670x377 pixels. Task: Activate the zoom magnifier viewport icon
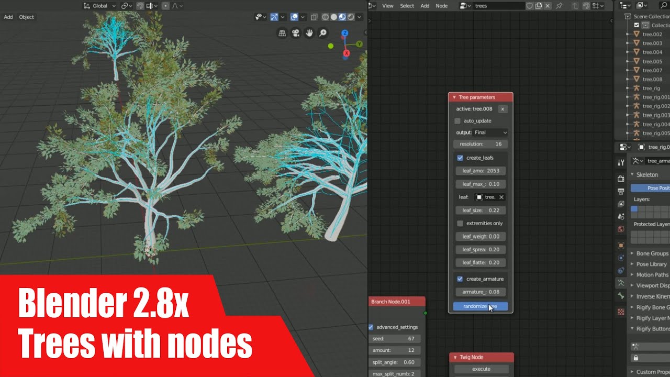coord(323,33)
